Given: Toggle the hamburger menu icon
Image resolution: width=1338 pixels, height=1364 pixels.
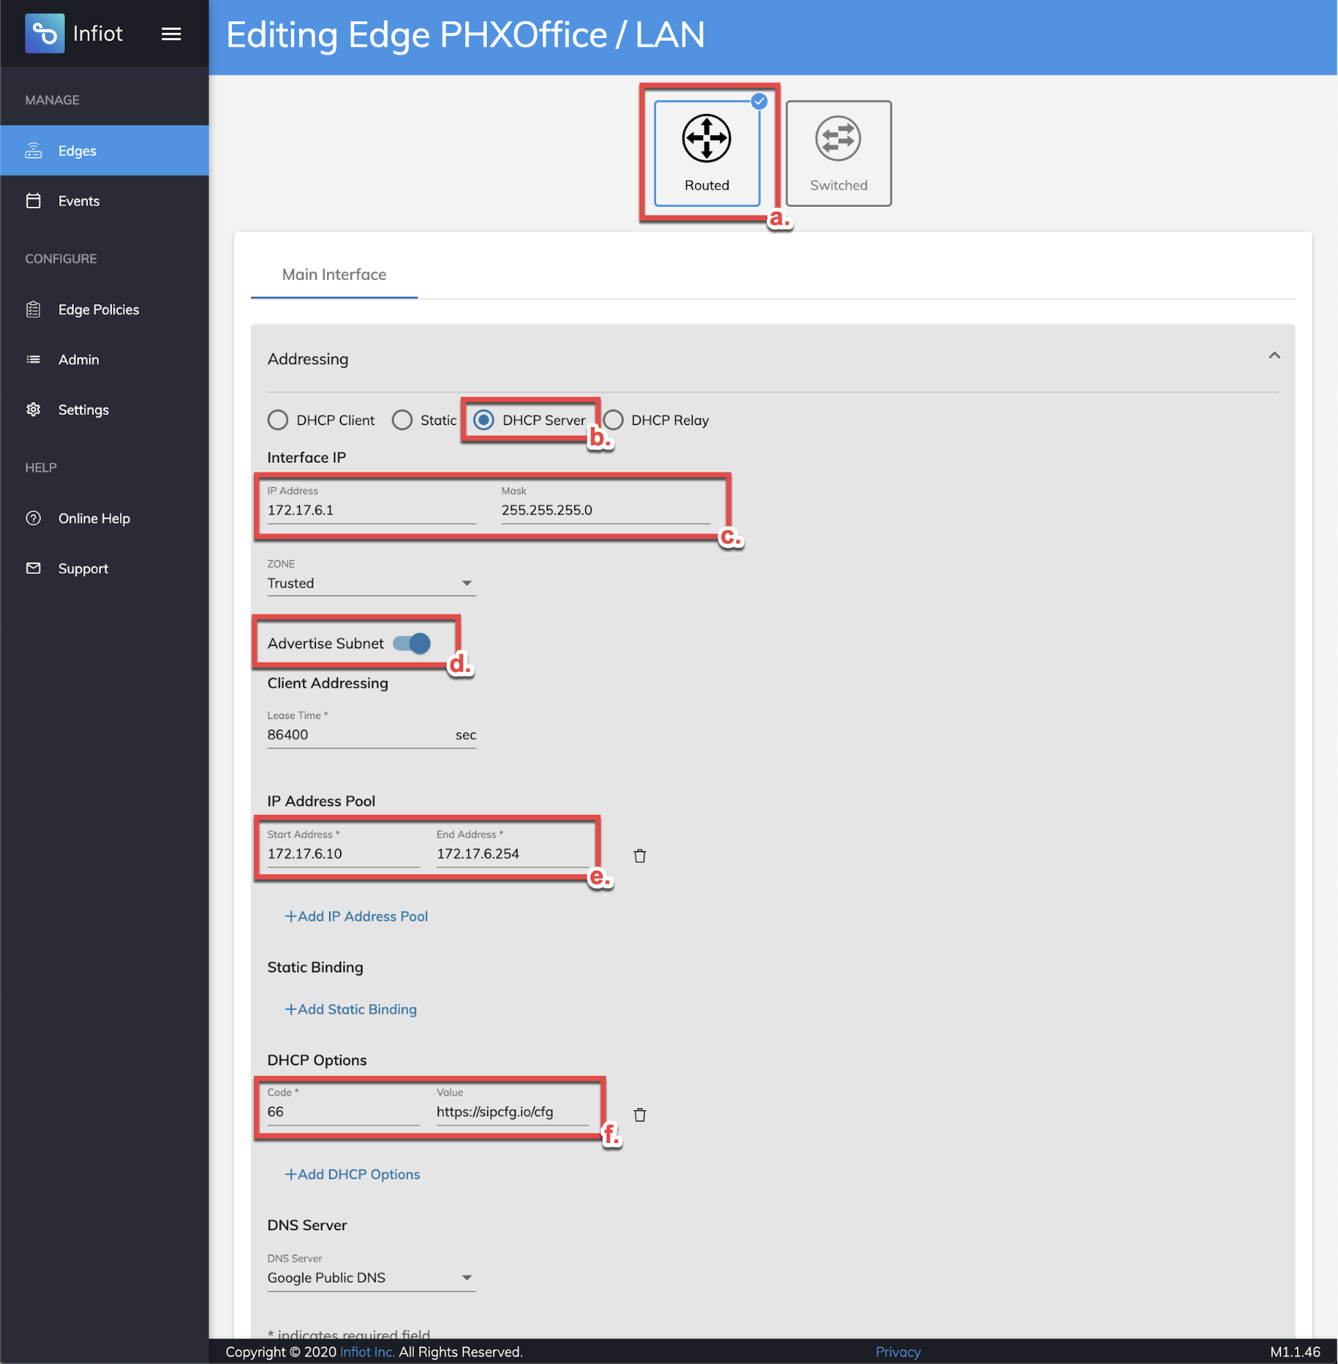Looking at the screenshot, I should 171,33.
